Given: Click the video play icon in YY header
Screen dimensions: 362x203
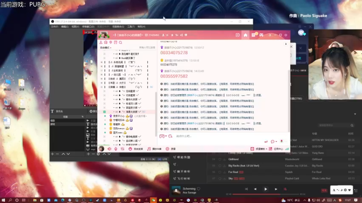Looking at the screenshot, I should [238, 35].
